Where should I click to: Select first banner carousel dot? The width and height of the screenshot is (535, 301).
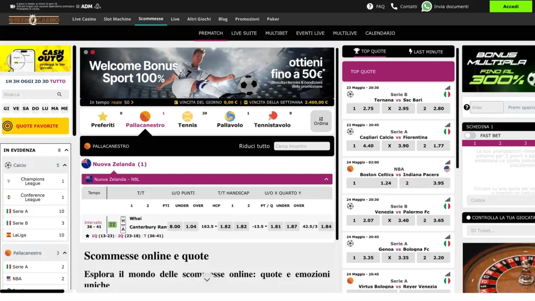[86, 52]
